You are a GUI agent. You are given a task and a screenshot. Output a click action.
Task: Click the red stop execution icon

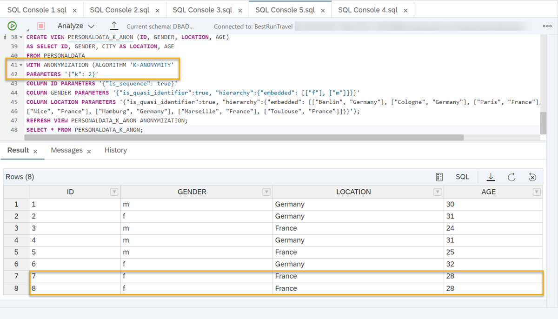[x=41, y=27]
